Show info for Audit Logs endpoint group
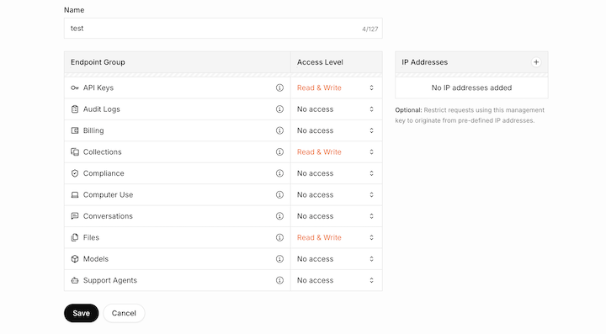 pos(279,109)
